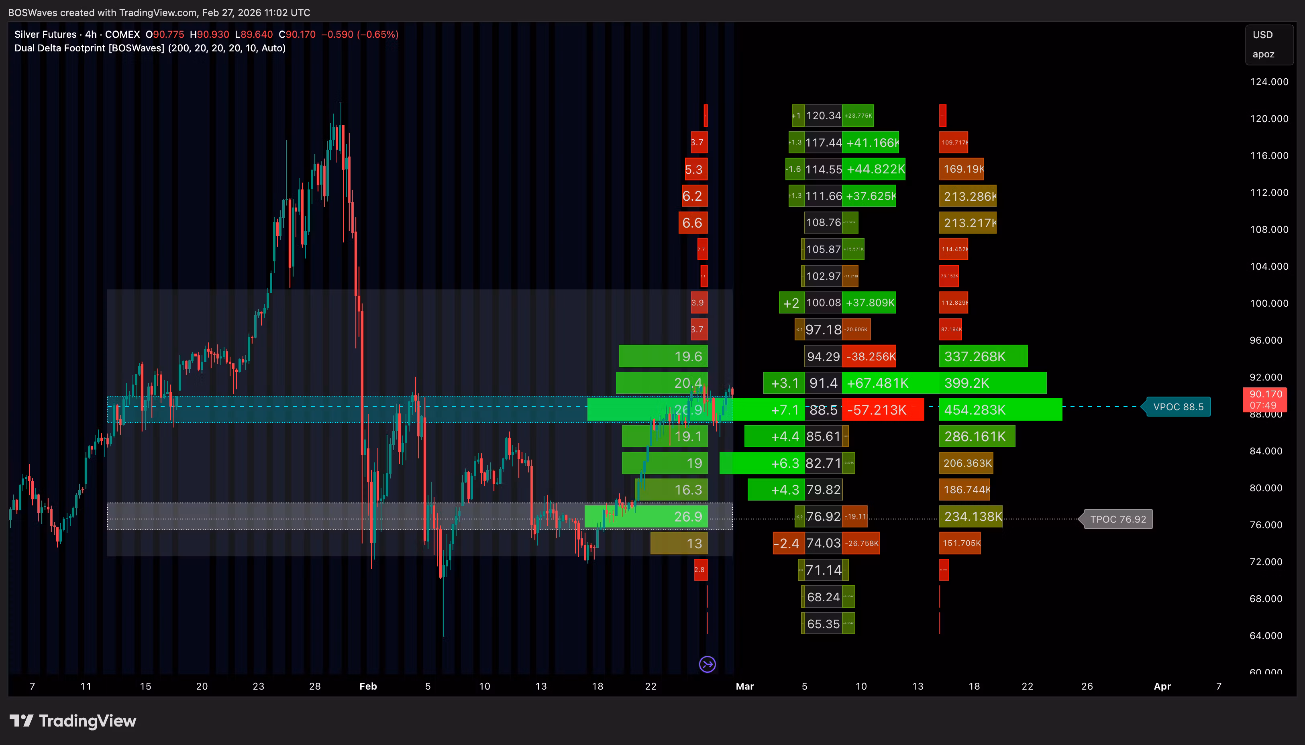Click the 'Apr' label on time axis

coord(1162,686)
